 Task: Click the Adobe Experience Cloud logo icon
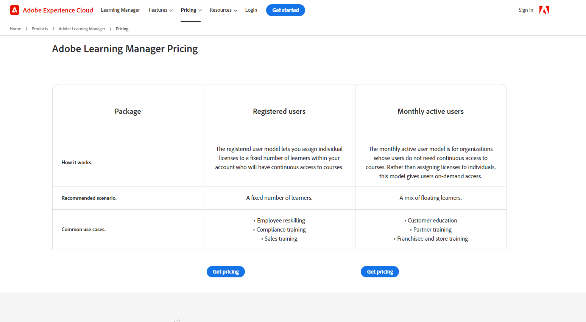click(x=14, y=10)
